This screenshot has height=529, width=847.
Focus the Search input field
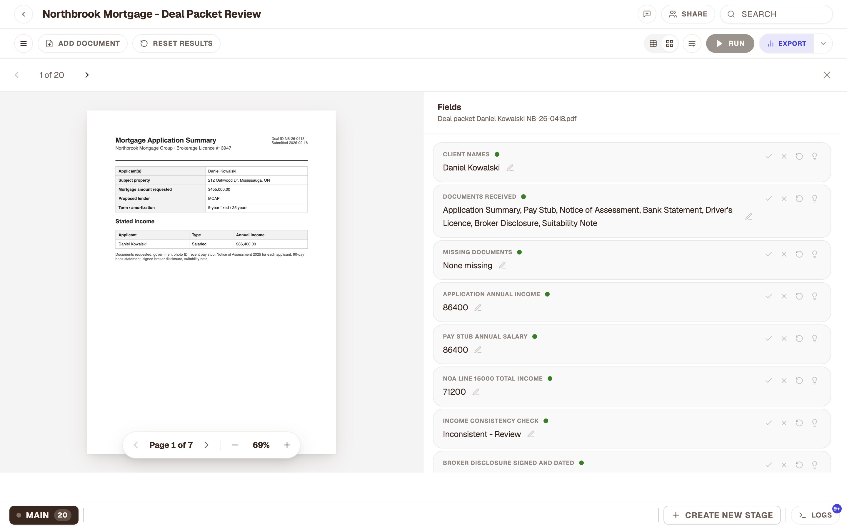(x=776, y=14)
